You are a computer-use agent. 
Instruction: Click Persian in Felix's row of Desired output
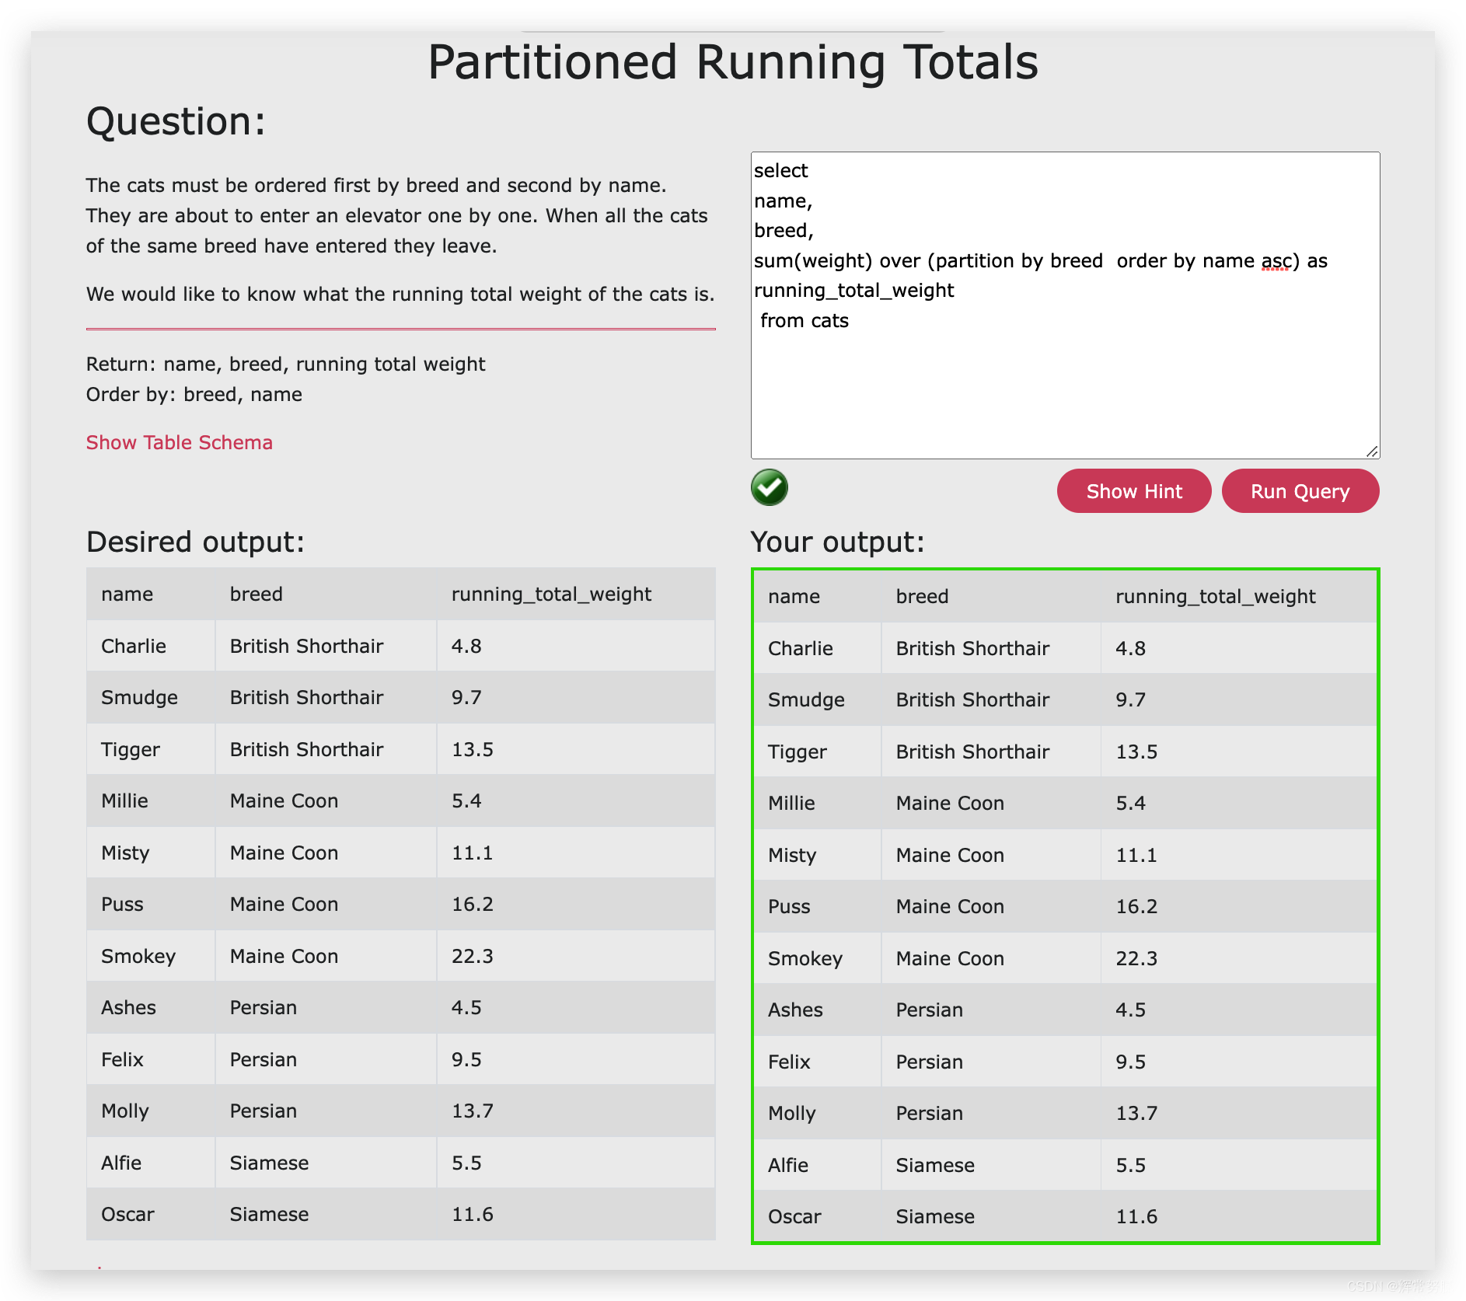(x=264, y=1059)
